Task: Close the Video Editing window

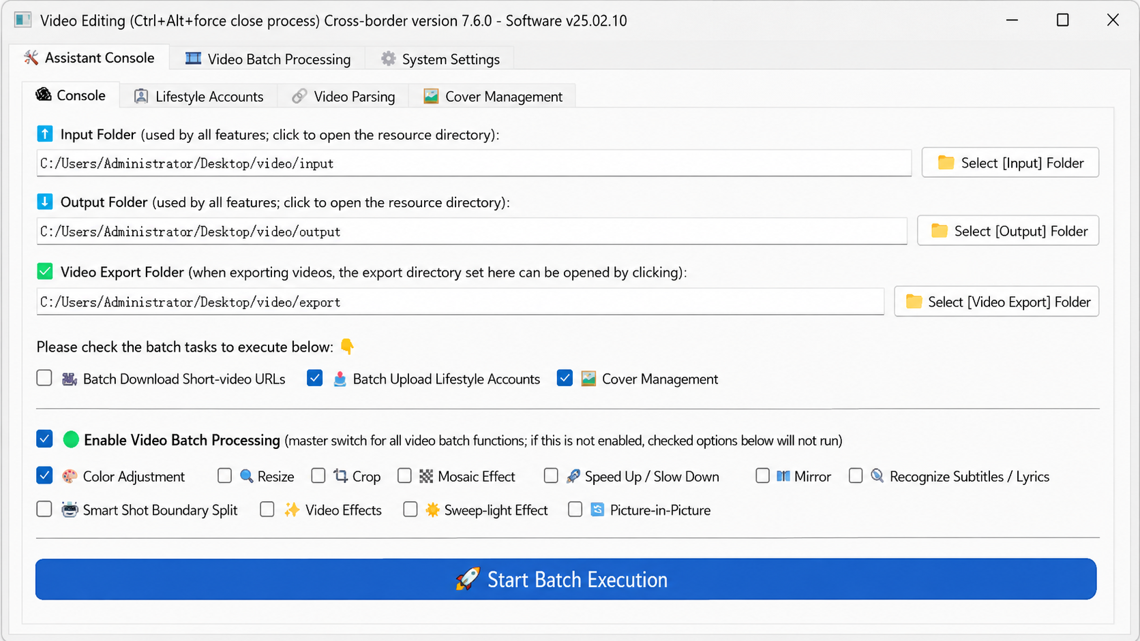Action: coord(1113,20)
